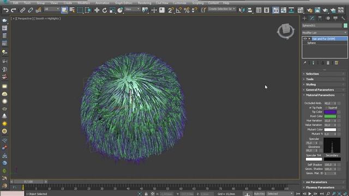Screen dimensions: 349x196
Task: Click the ViewCube in the viewport
Action: pos(286,30)
